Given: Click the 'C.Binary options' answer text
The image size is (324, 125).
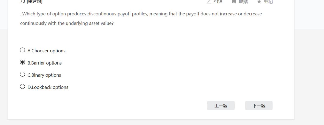Looking at the screenshot, I should click(x=44, y=75).
